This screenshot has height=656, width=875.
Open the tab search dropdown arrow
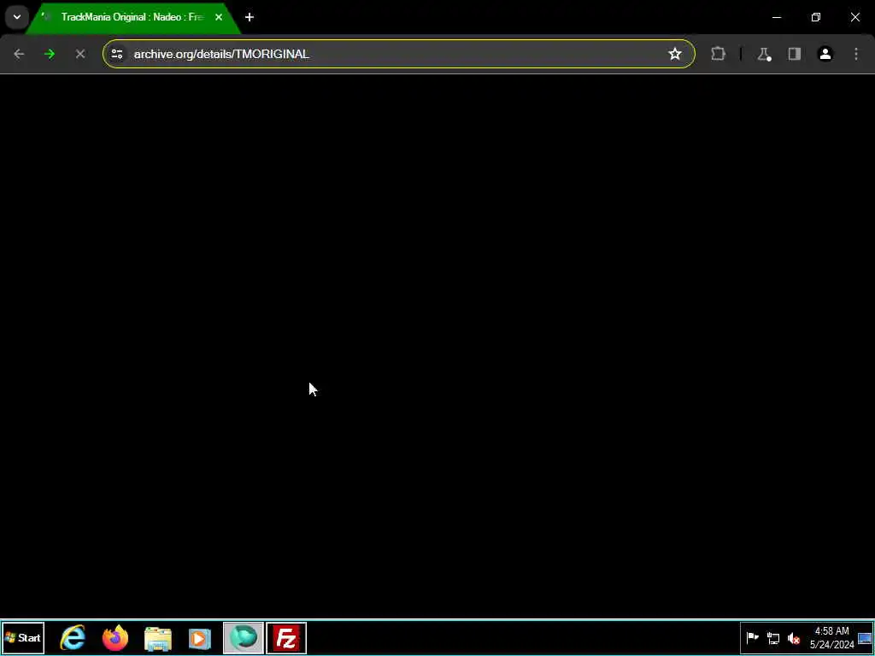17,17
